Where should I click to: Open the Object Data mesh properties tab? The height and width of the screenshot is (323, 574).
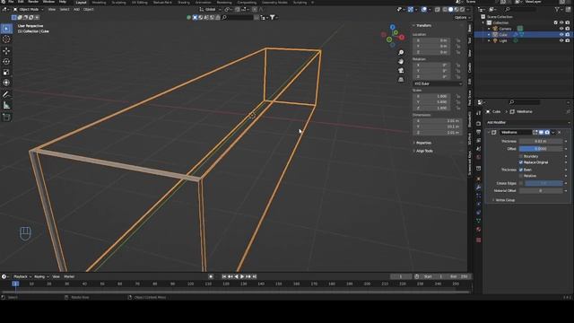[x=478, y=221]
